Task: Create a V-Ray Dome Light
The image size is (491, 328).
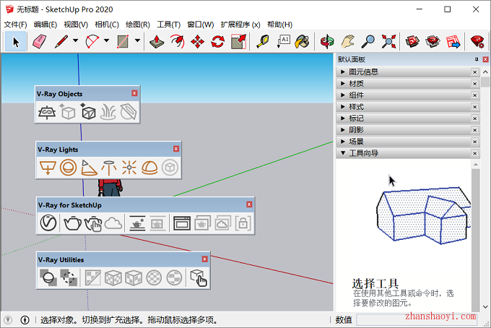Action: point(149,168)
